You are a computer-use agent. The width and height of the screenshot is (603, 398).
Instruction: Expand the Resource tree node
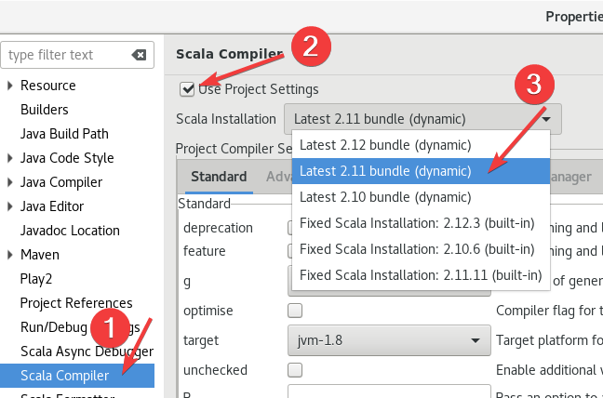pyautogui.click(x=10, y=86)
